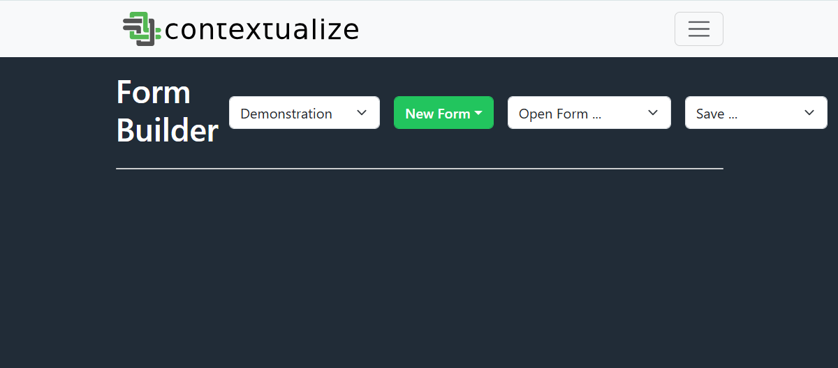Click the green contextualize logo icon
Screen dimensions: 838x368
point(142,29)
